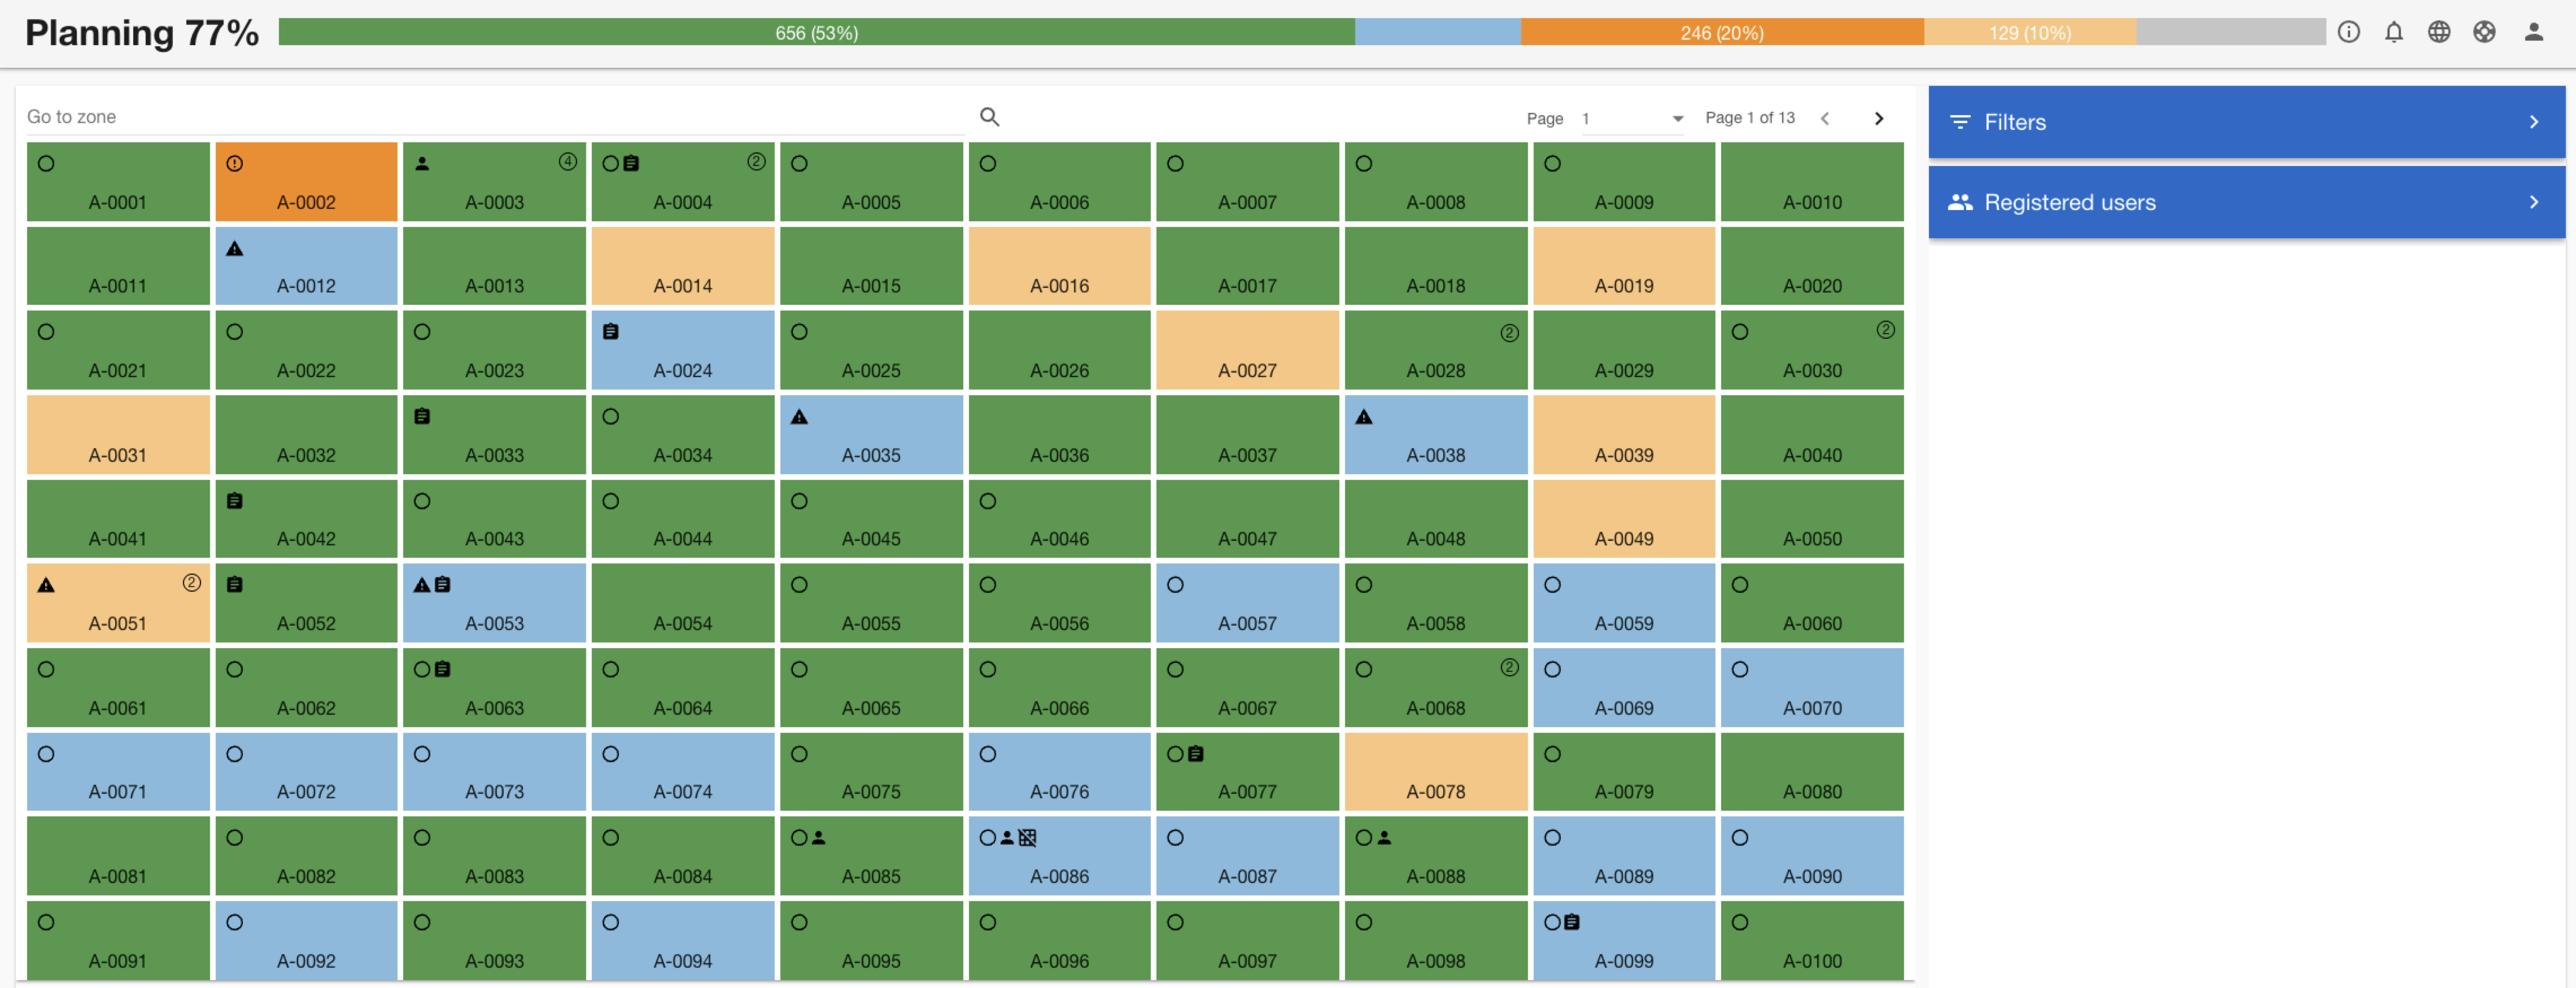
Task: Click the Go to zone input field
Action: (x=495, y=117)
